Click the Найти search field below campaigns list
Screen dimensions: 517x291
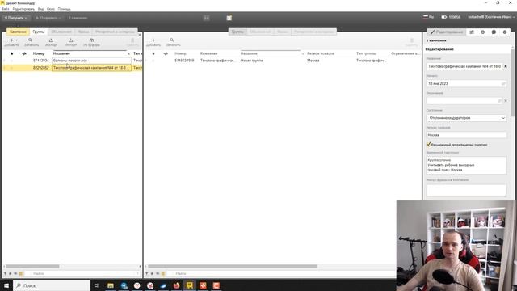click(82, 273)
